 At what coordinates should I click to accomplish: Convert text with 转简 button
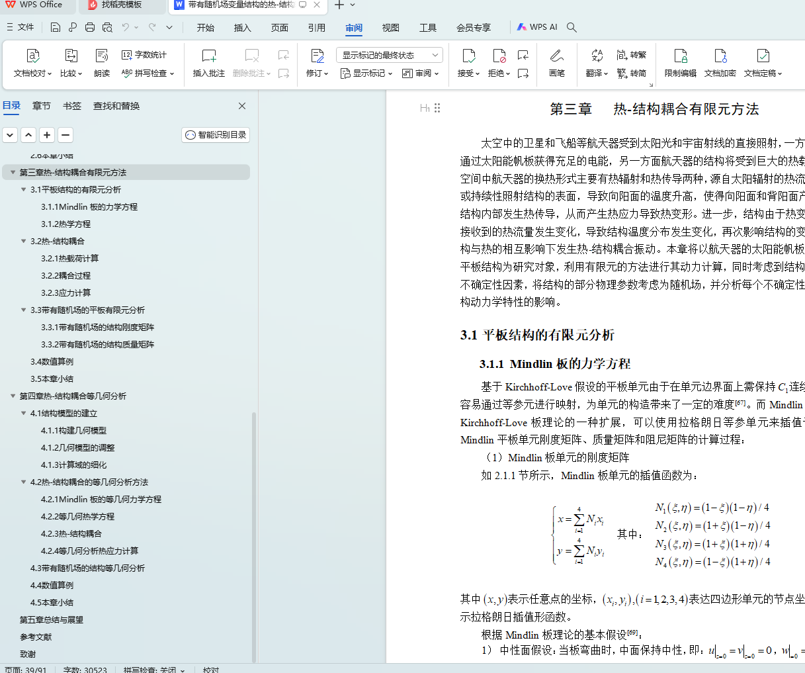coord(632,73)
